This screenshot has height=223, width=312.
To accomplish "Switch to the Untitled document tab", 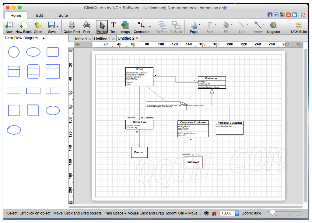I will point(80,39).
